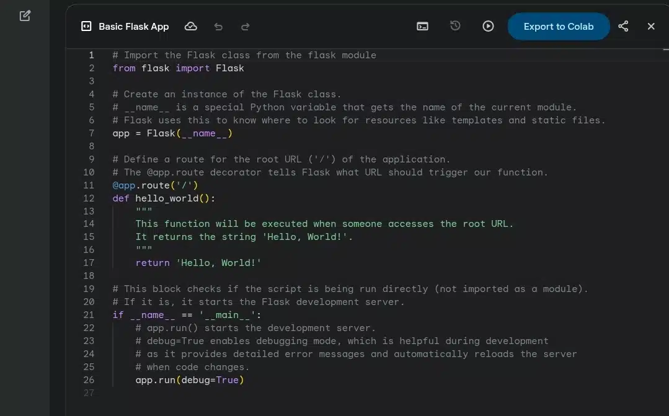The image size is (669, 416).
Task: Click the Basic Flask App title
Action: [133, 27]
